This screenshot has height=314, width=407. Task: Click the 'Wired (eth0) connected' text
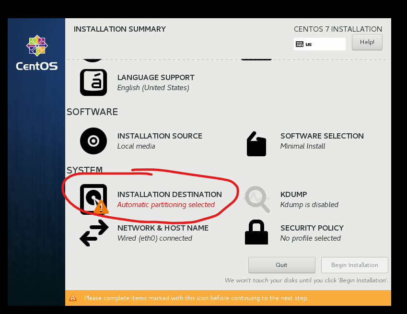pyautogui.click(x=155, y=238)
